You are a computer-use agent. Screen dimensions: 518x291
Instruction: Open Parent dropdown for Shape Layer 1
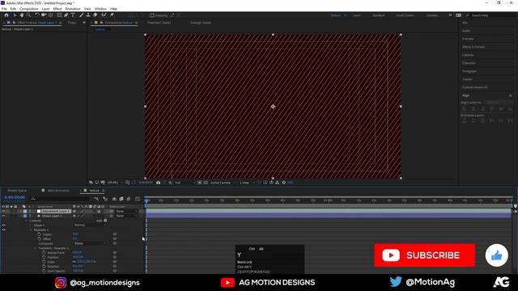click(x=126, y=216)
